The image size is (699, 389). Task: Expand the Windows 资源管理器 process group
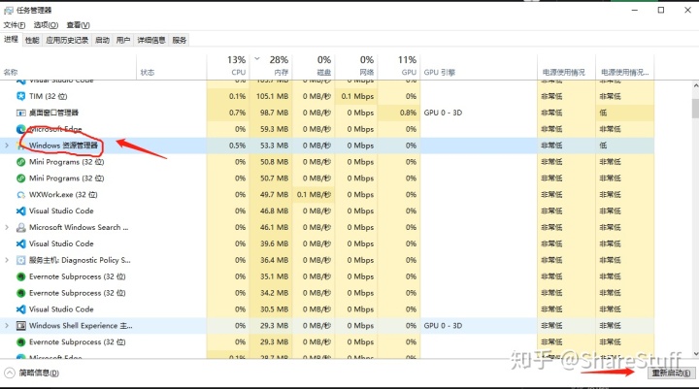7,146
